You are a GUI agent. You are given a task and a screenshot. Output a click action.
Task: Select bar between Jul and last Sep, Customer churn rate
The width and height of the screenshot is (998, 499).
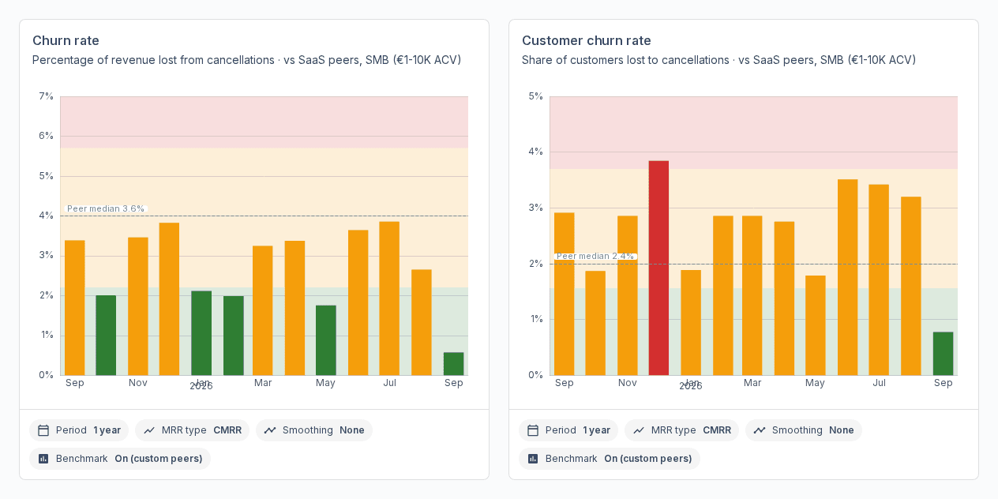tap(911, 286)
